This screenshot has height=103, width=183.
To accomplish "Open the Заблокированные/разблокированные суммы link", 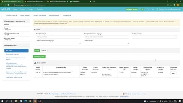I will [x=16, y=66].
